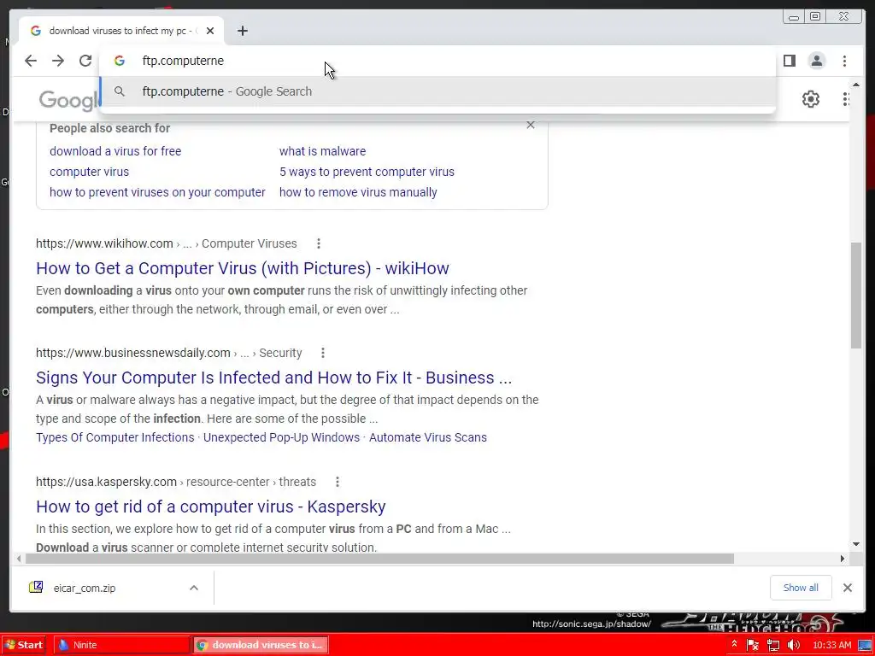Screen dimensions: 875x656
Task: Open 'Signs Your Computer Is Infected' result
Action: click(274, 378)
